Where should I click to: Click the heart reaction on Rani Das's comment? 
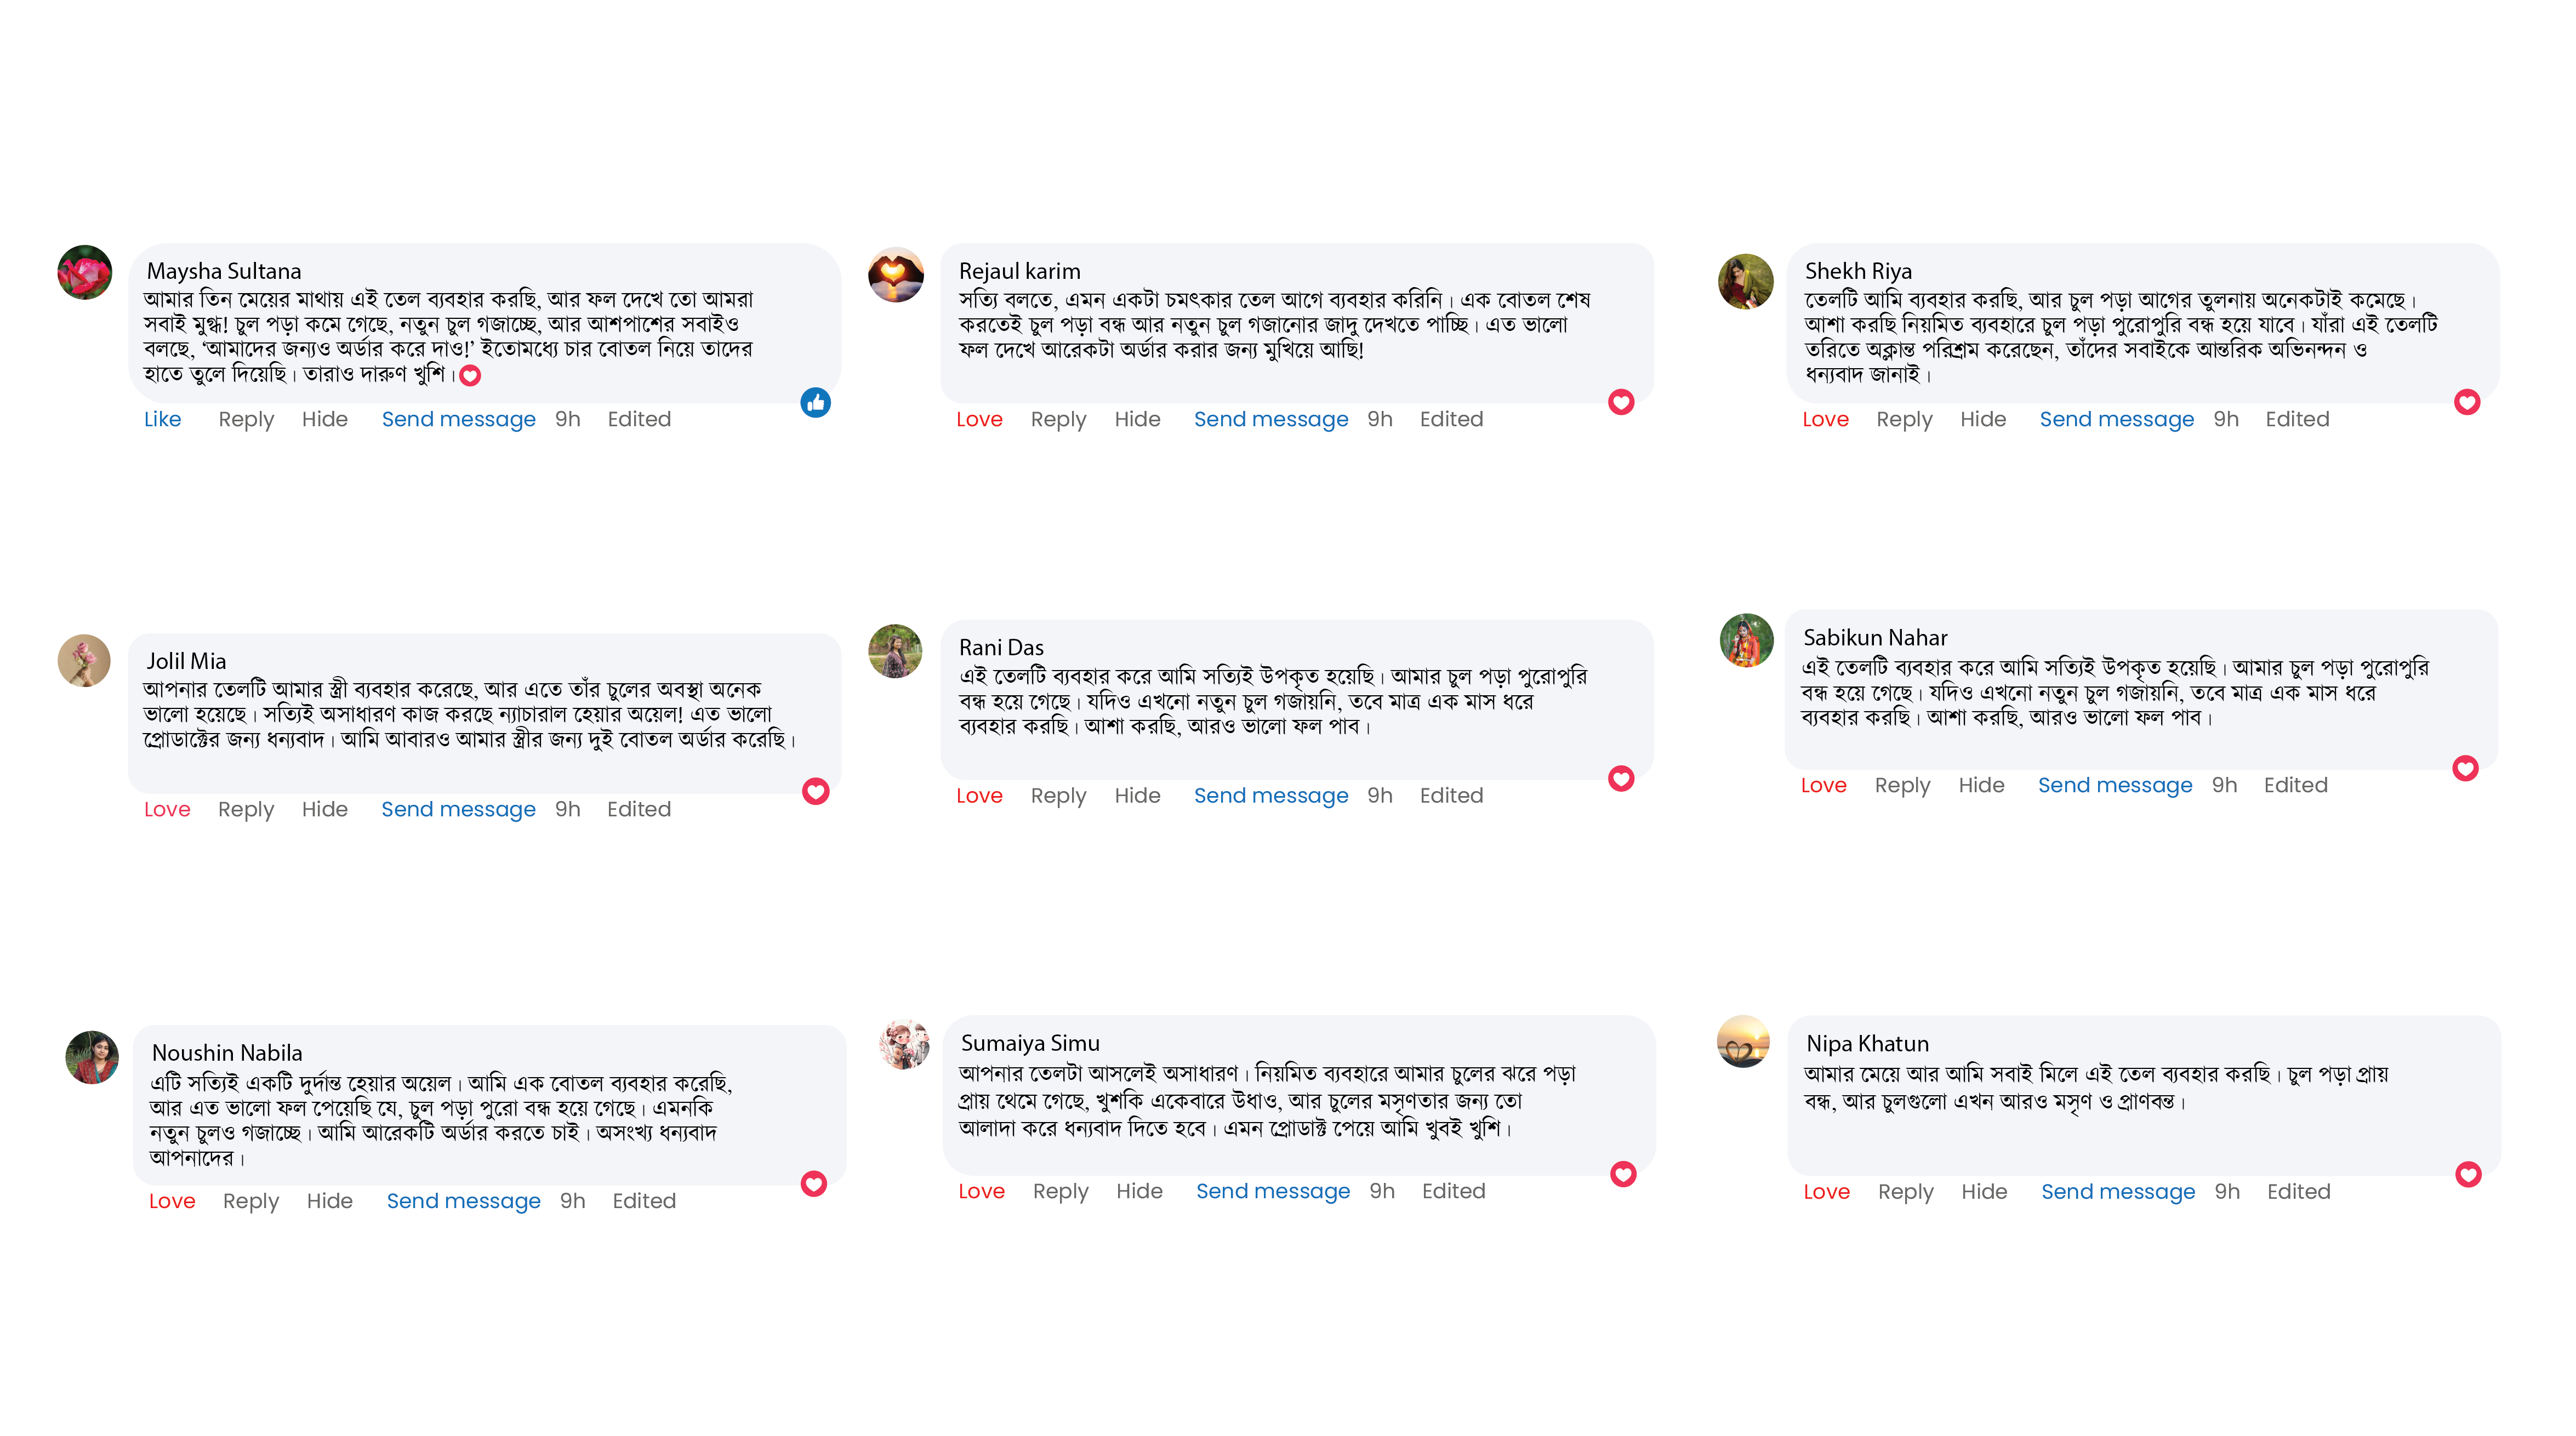point(1621,779)
